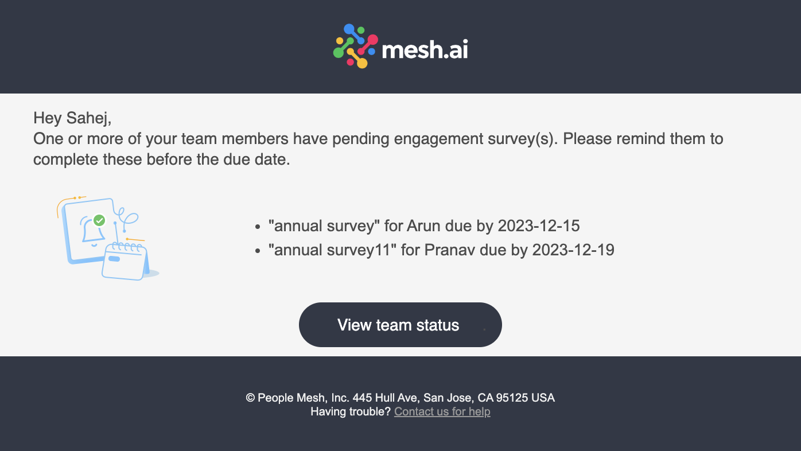Click the green checkmark badge on the illustration
The height and width of the screenshot is (451, 801).
[x=99, y=220]
